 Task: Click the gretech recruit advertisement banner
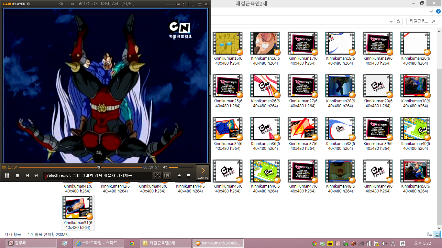click(x=97, y=176)
